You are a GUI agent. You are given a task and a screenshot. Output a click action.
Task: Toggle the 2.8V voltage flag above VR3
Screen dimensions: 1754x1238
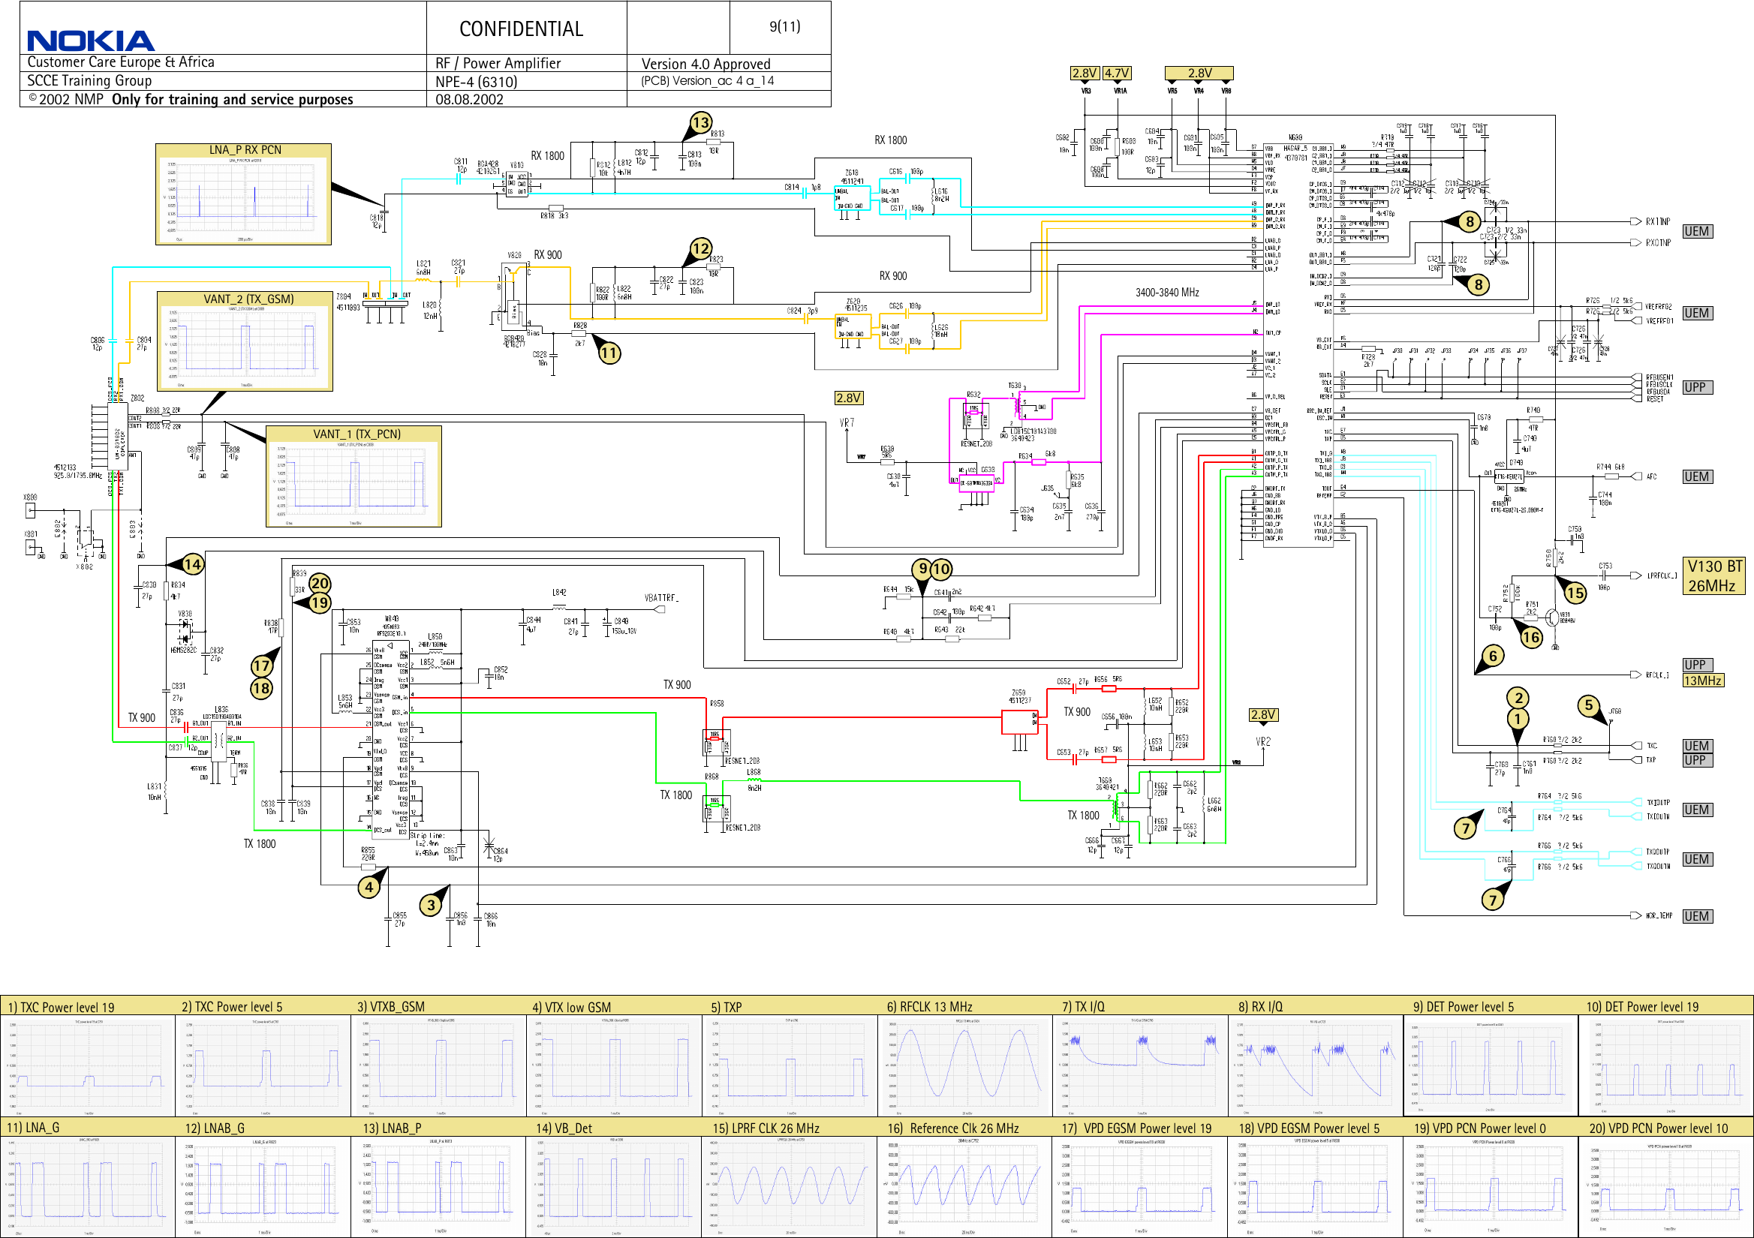click(1084, 73)
